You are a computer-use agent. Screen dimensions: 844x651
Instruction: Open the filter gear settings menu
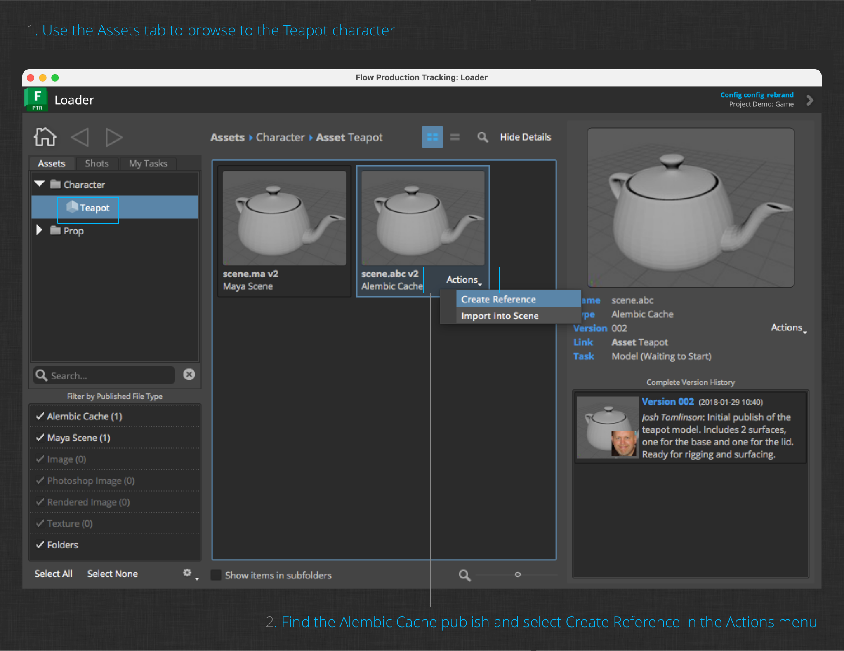point(188,573)
